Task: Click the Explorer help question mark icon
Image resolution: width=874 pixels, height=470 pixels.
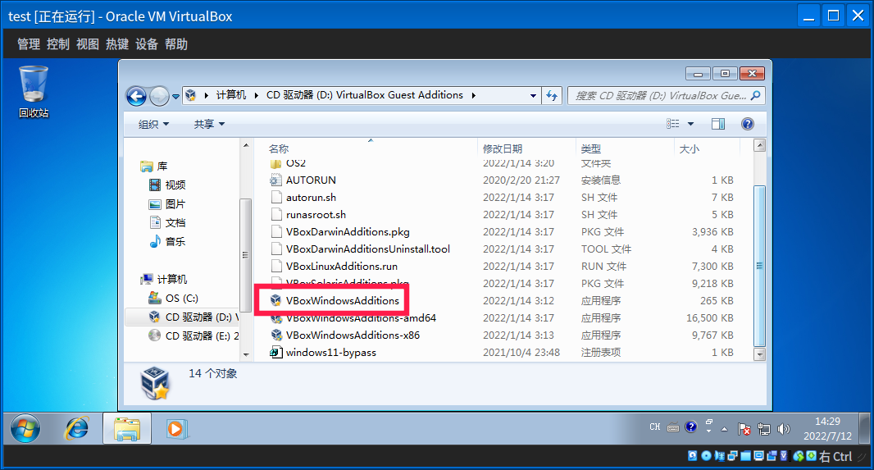Action: tap(747, 124)
